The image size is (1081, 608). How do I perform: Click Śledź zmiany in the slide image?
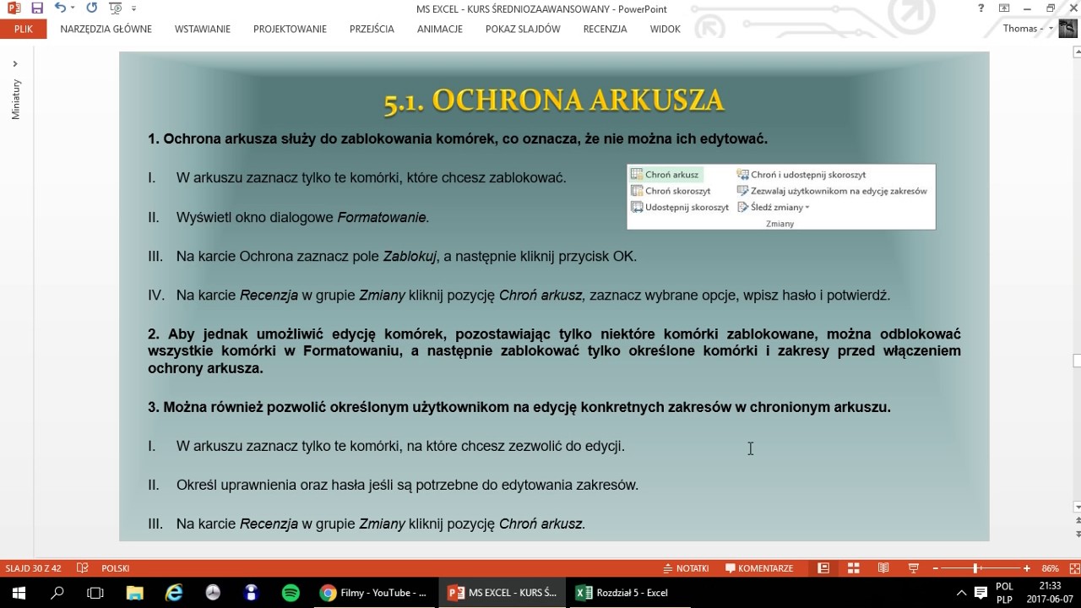774,207
